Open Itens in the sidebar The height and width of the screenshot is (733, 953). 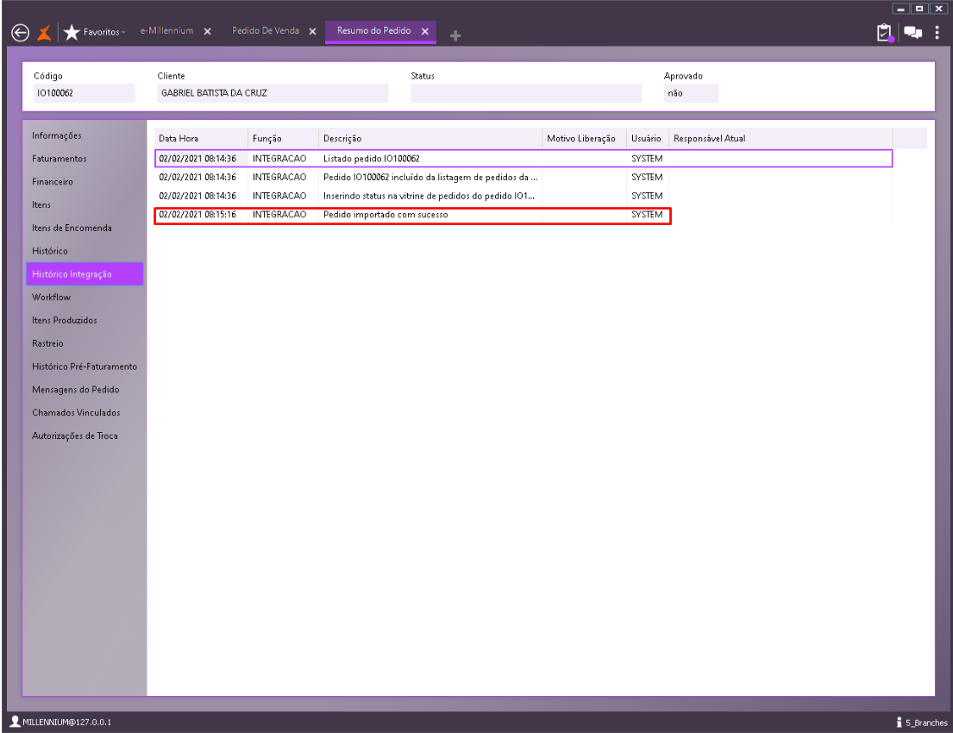tap(41, 205)
